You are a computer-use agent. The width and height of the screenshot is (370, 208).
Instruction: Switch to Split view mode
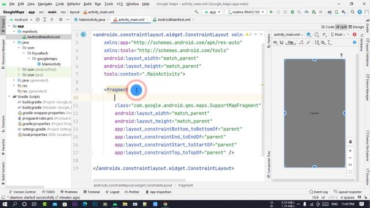(x=341, y=27)
